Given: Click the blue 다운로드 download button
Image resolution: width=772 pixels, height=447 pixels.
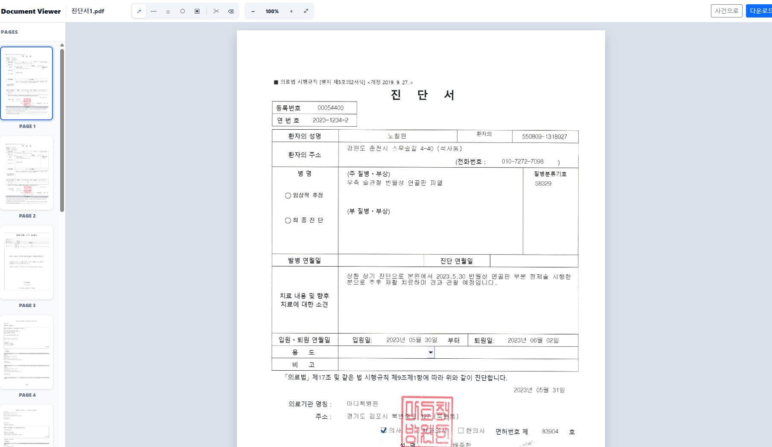Looking at the screenshot, I should tap(760, 11).
